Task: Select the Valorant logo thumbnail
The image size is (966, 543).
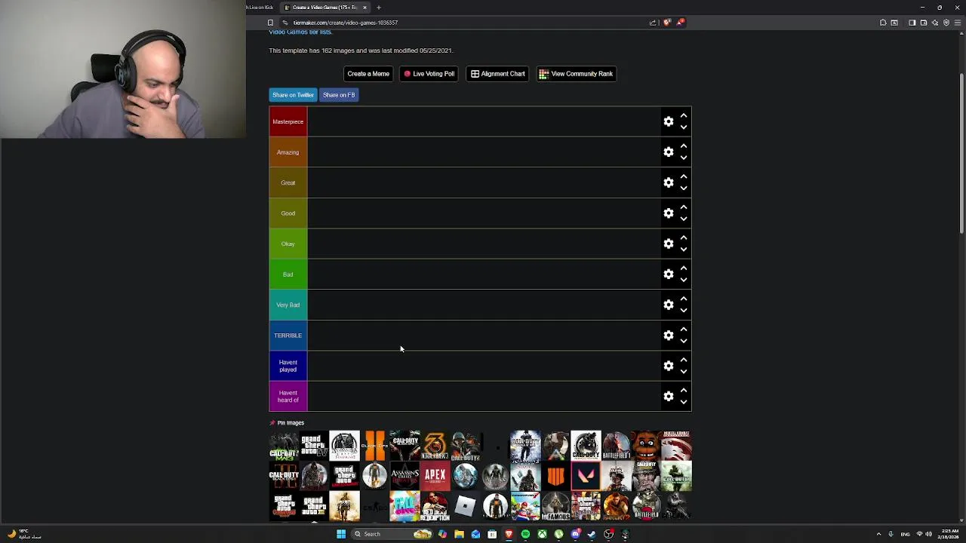Action: (586, 476)
